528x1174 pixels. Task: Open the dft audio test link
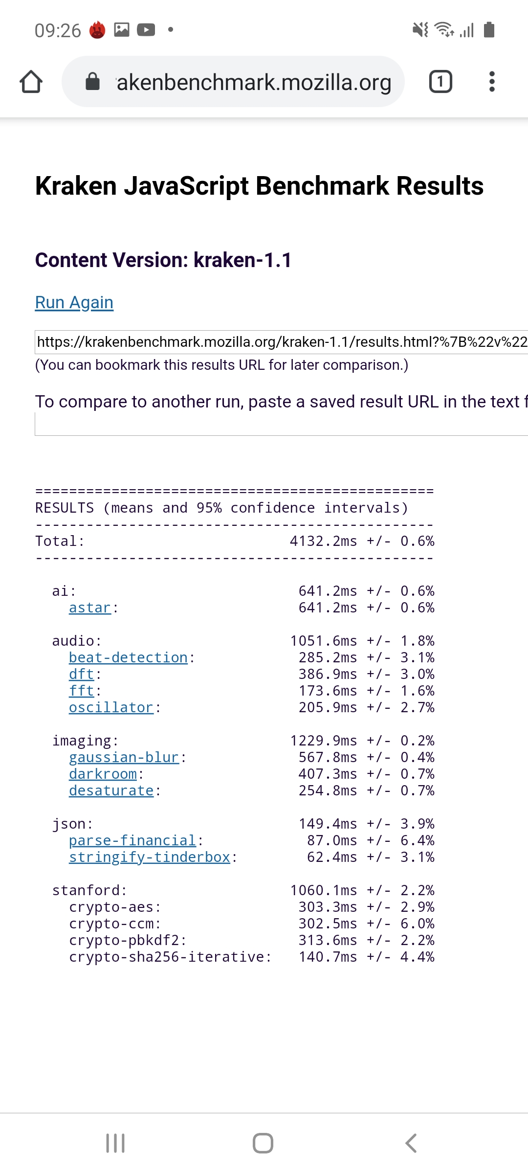pos(81,674)
